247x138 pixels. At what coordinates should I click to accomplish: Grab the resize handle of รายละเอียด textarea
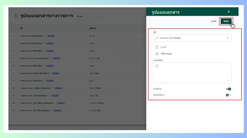[x=228, y=81]
